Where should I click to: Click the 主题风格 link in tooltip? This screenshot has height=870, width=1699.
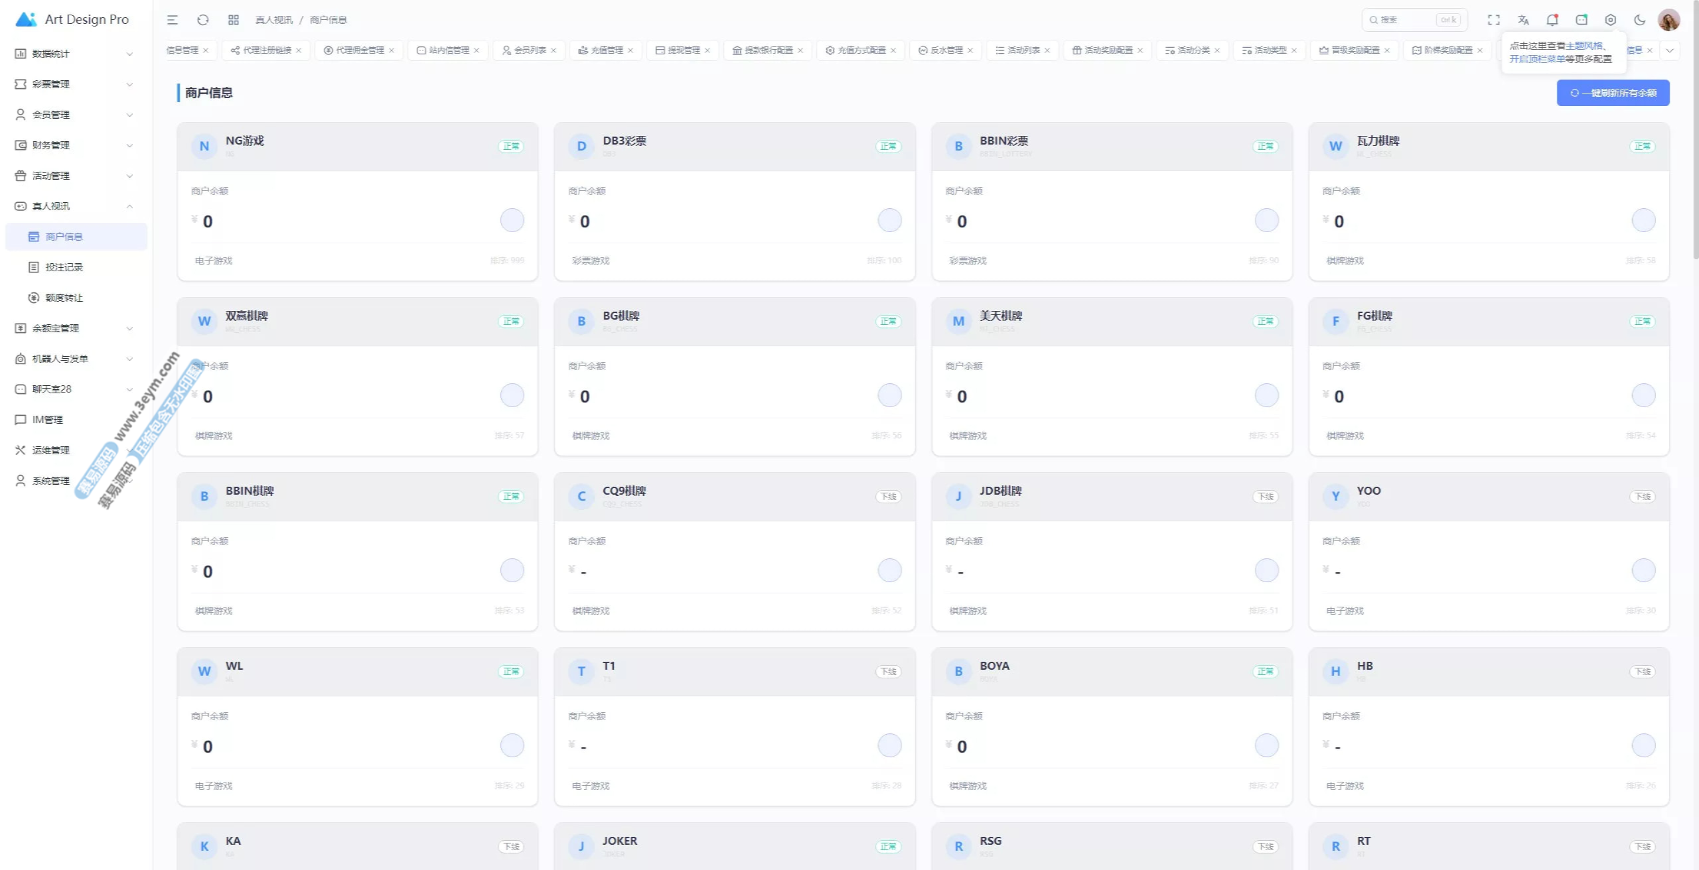pos(1584,46)
